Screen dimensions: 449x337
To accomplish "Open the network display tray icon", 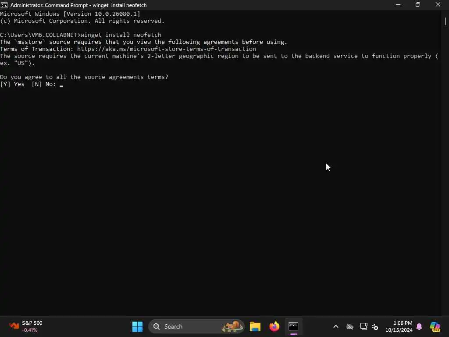I will click(x=363, y=326).
